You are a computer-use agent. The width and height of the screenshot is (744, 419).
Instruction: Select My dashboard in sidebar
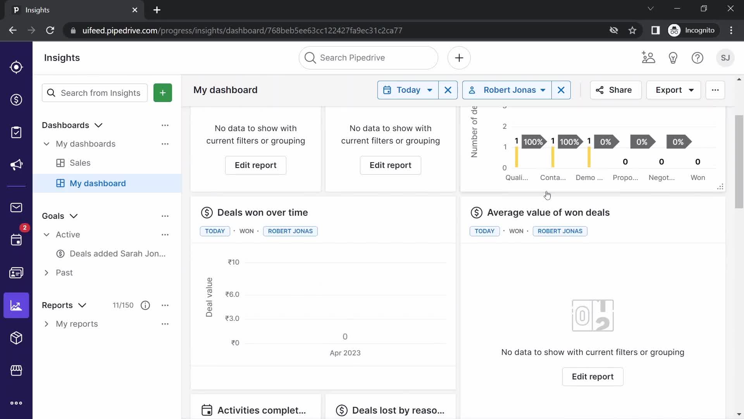tap(107, 184)
